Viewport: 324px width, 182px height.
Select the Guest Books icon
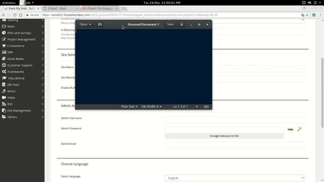tap(4, 59)
